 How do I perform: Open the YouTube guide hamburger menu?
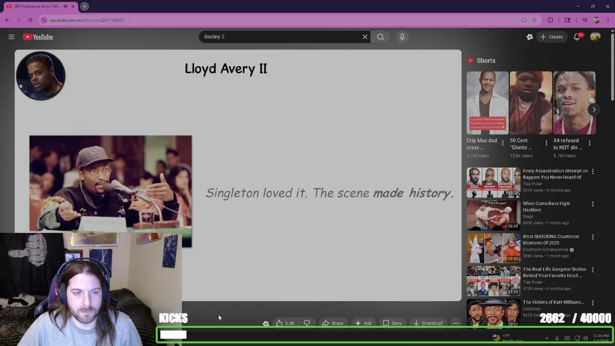click(x=12, y=37)
